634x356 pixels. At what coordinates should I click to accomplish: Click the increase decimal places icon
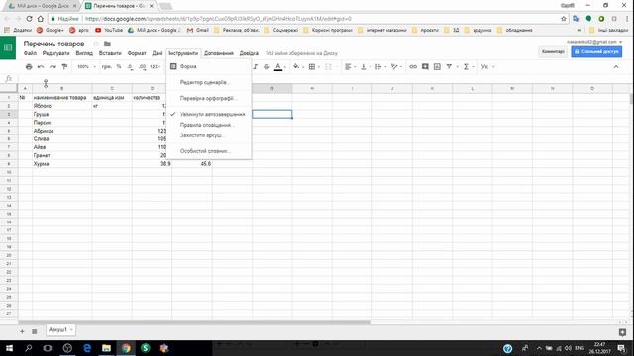click(142, 66)
